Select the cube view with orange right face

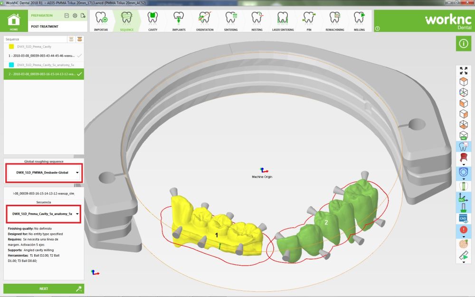coord(464,114)
